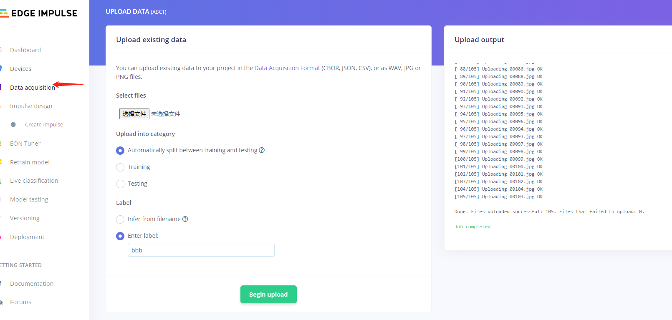Screen dimensions: 672x320
Task: Select the Training category radio button
Action: (x=120, y=167)
